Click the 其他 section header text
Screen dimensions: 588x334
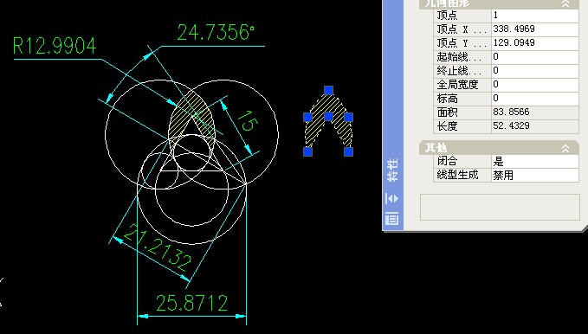(436, 148)
